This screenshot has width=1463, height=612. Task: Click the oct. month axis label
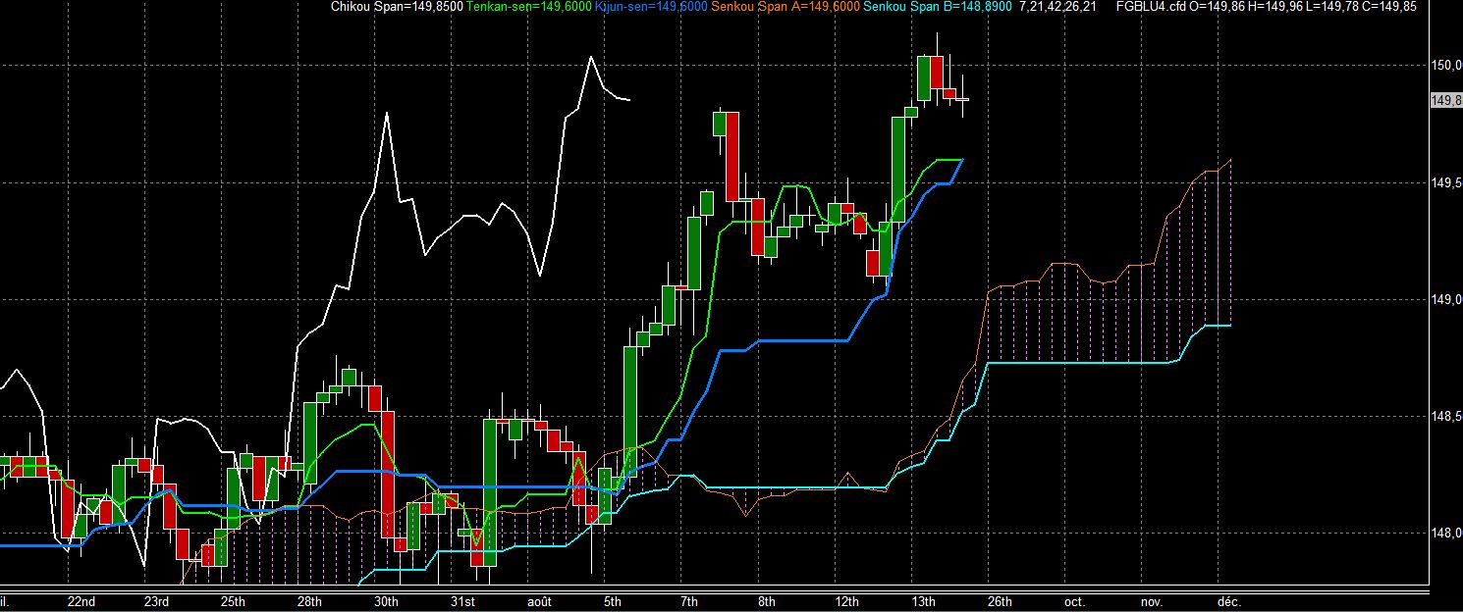[x=1073, y=601]
